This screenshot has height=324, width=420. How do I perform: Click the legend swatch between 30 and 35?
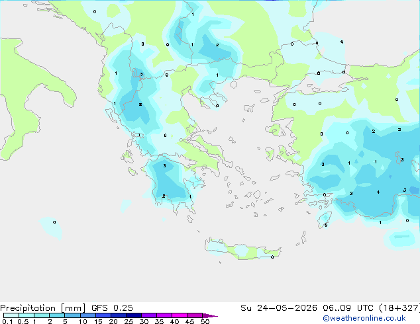coord(148,315)
